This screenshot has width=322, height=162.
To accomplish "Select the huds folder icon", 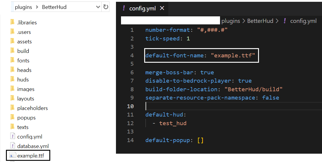I will 12,79.
